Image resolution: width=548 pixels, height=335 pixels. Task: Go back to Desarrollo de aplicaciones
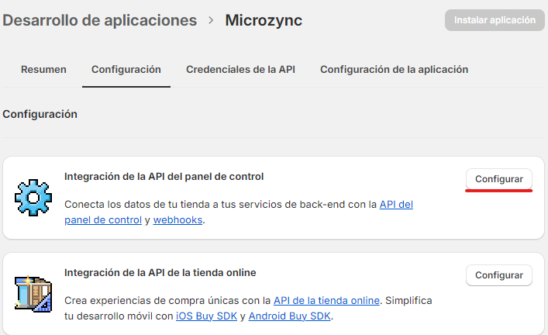(100, 20)
